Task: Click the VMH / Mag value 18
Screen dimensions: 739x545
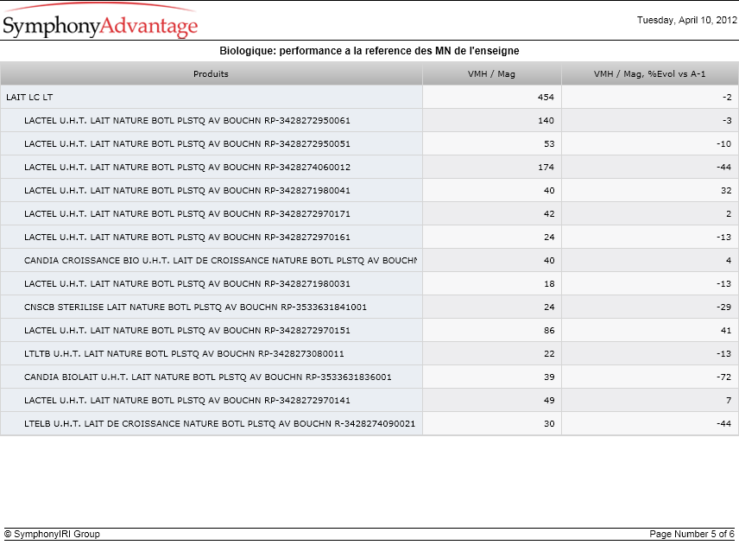Action: coord(549,284)
